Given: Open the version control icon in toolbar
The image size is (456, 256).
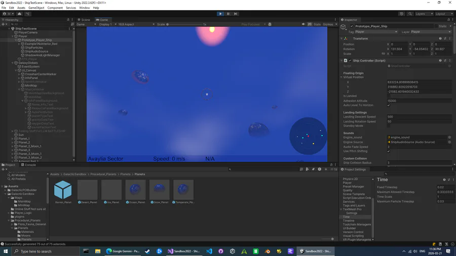Looking at the screenshot, I should click(28, 14).
